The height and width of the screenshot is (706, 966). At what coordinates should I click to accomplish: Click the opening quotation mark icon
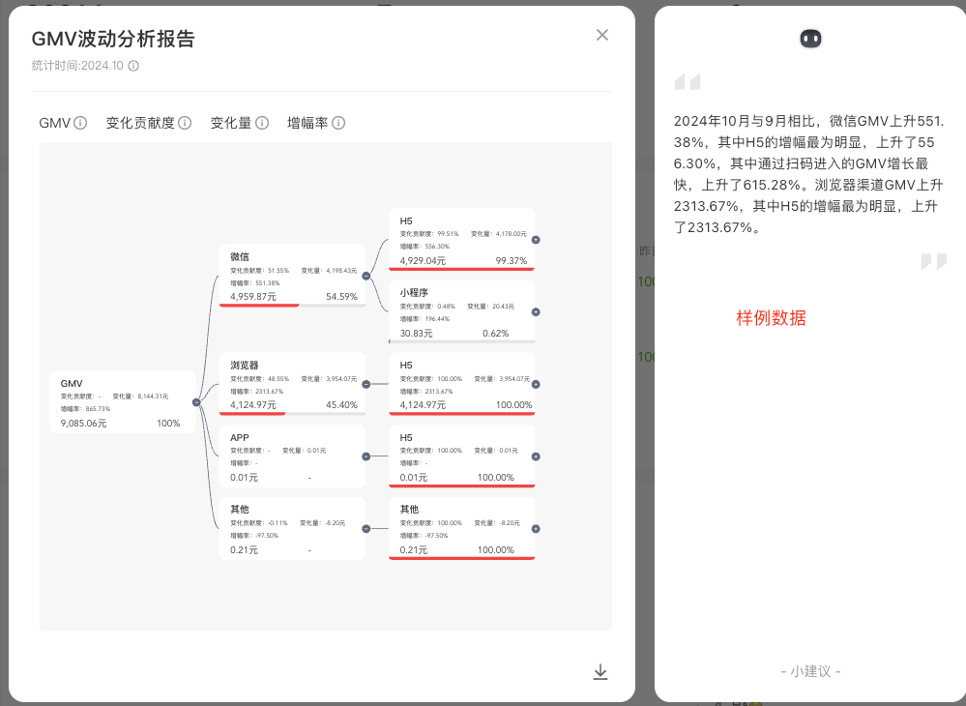pyautogui.click(x=687, y=81)
